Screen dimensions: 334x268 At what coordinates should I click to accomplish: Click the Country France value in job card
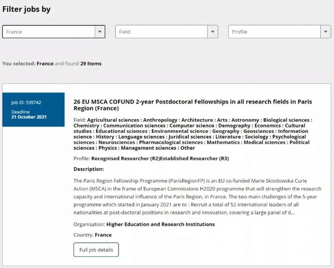103,235
